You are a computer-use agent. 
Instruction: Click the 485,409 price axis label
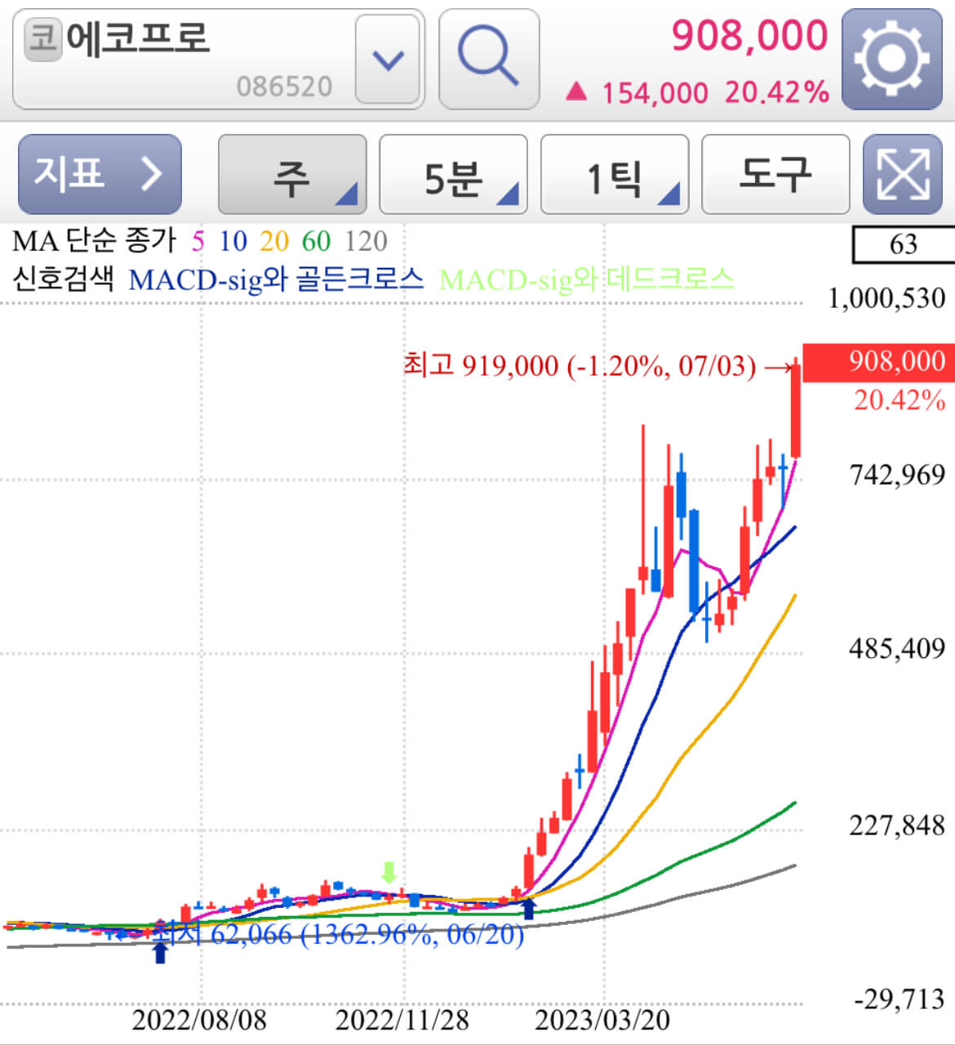(x=897, y=649)
